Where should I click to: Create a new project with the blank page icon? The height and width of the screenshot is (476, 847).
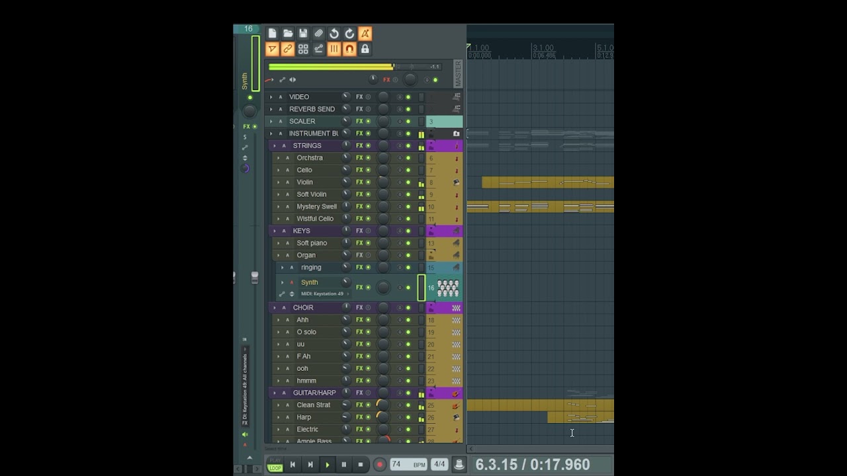272,33
